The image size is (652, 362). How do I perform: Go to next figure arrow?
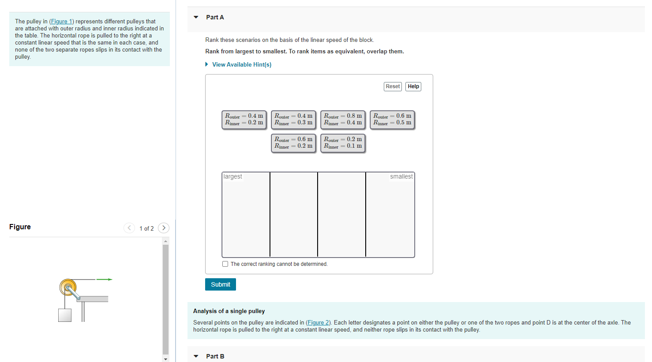164,228
